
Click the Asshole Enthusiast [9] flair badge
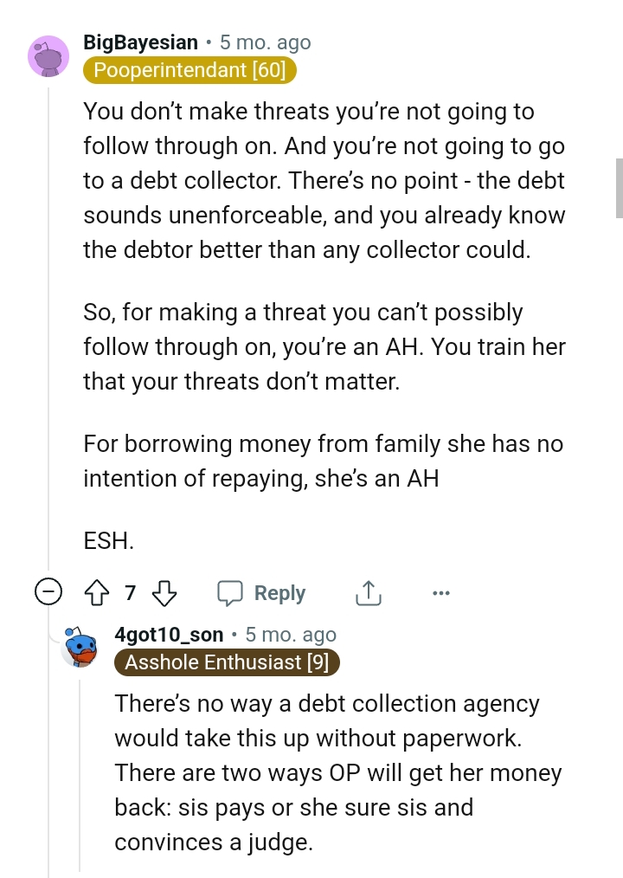point(227,662)
